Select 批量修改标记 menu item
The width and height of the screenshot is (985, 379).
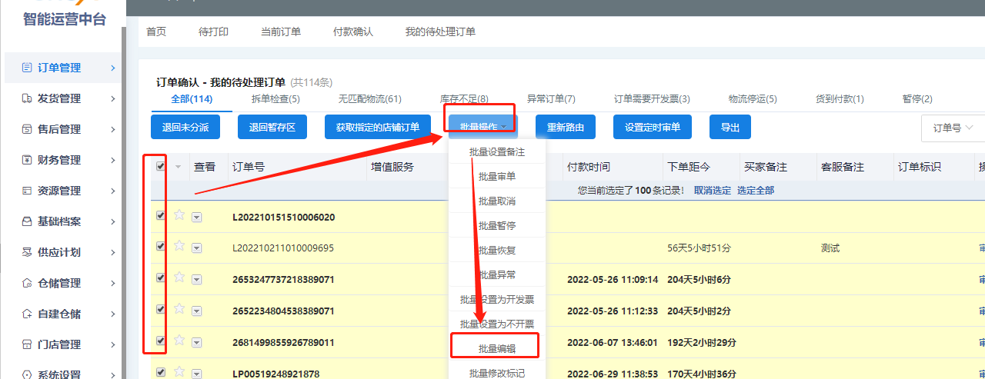pos(497,374)
